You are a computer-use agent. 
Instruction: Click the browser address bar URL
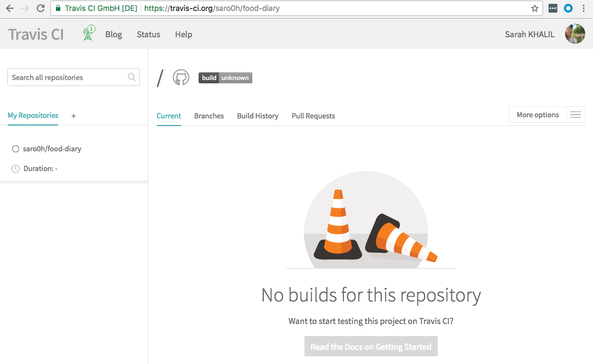(212, 8)
